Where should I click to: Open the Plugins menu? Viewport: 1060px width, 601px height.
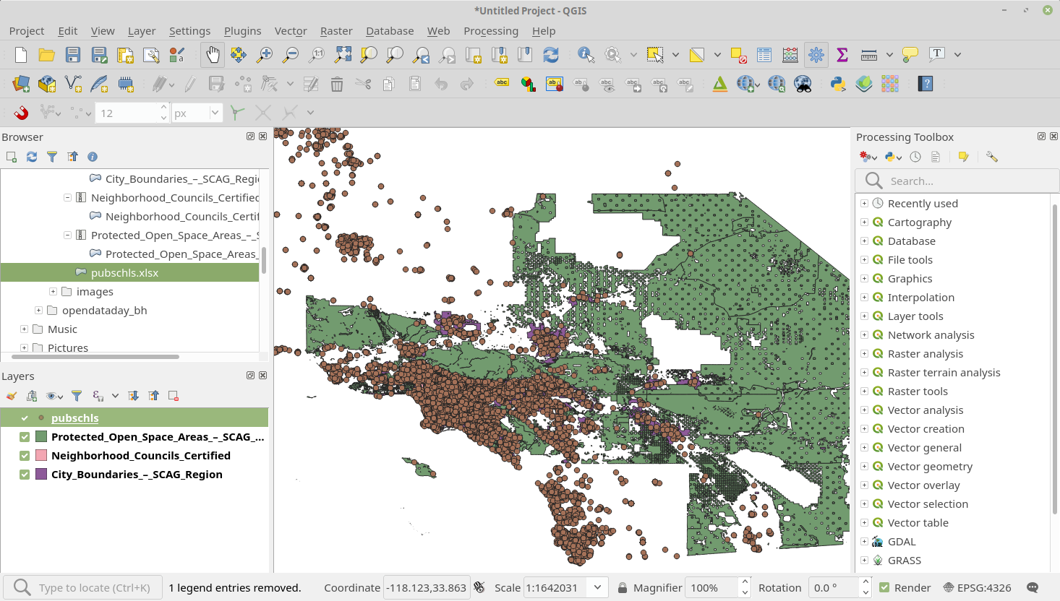tap(242, 31)
